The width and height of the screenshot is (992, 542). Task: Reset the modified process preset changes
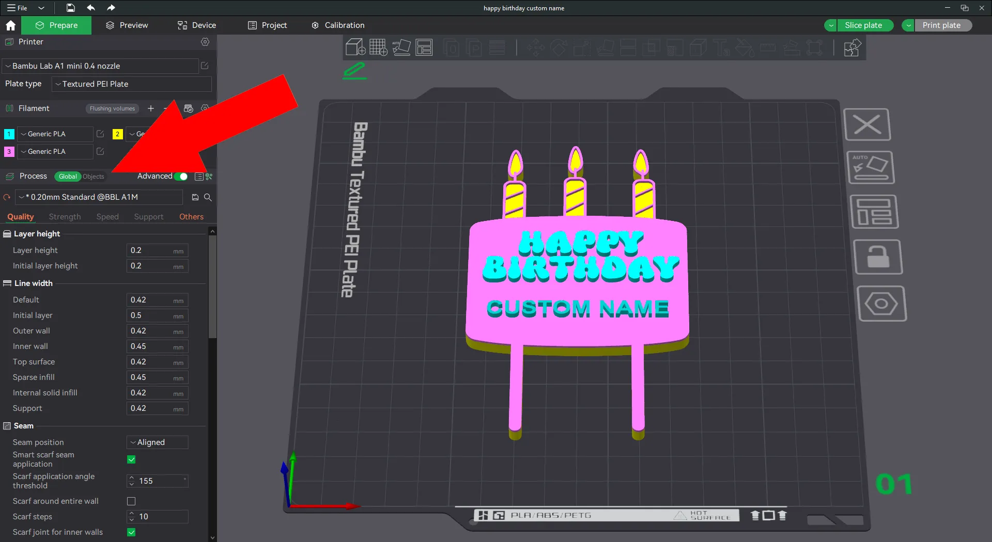tap(7, 197)
